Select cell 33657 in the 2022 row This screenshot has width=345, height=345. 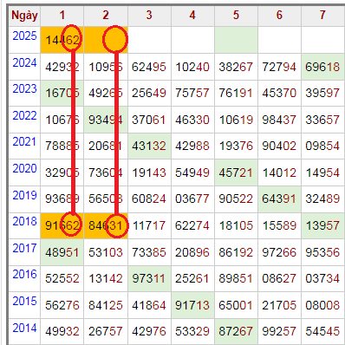point(322,120)
